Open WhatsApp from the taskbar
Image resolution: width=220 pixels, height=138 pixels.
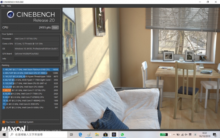[x=122, y=135]
